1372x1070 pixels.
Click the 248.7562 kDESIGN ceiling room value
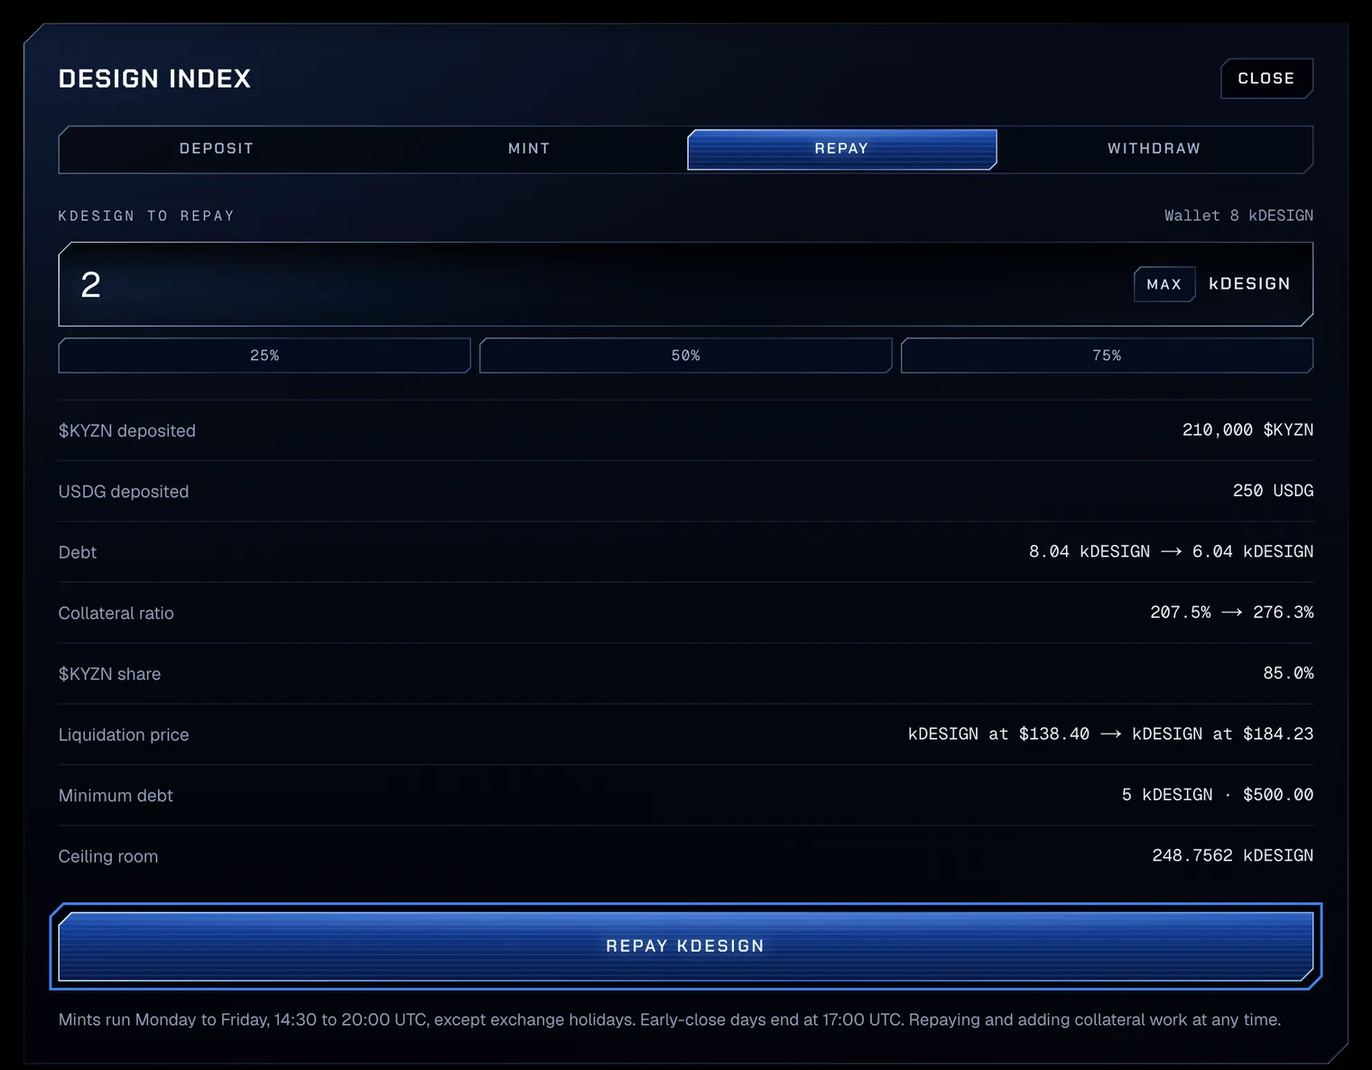[x=1232, y=855]
